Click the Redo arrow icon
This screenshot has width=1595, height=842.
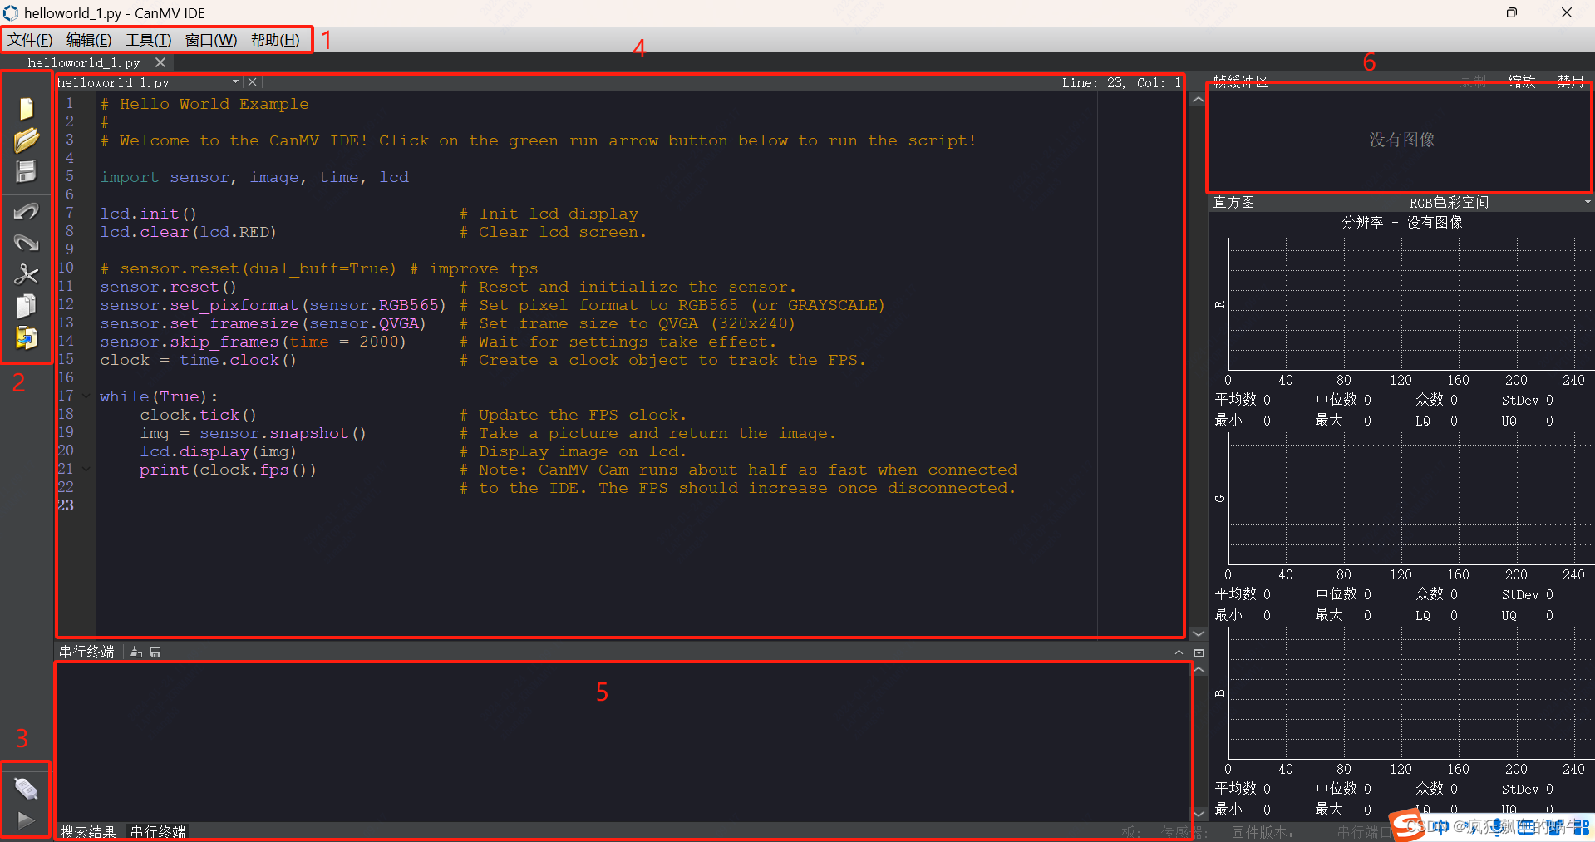(26, 243)
